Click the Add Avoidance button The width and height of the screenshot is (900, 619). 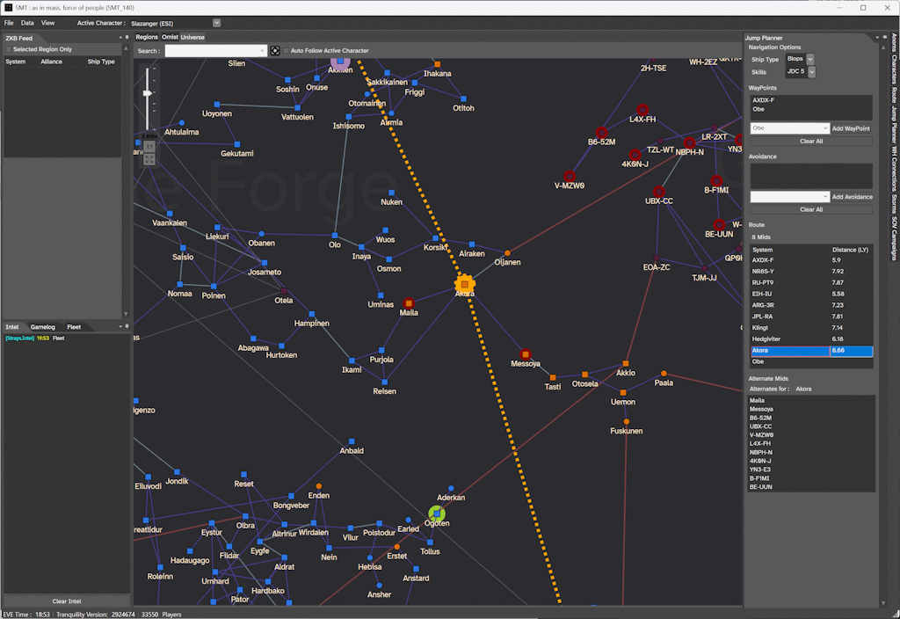pos(852,197)
